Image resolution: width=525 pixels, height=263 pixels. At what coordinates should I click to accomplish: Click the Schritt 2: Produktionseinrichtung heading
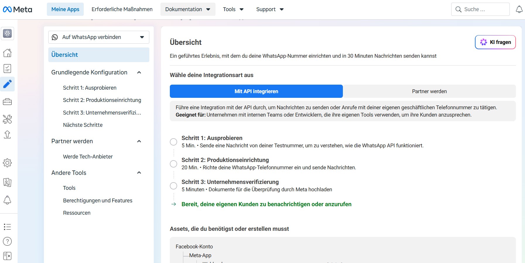[225, 160]
